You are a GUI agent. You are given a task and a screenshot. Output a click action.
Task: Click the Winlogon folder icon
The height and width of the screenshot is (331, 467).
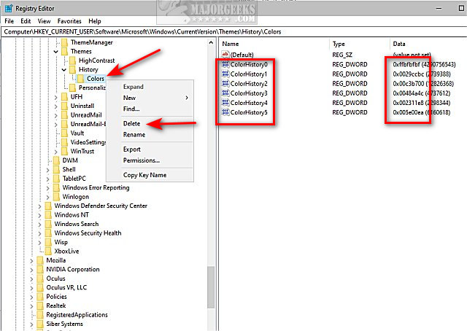click(x=56, y=197)
